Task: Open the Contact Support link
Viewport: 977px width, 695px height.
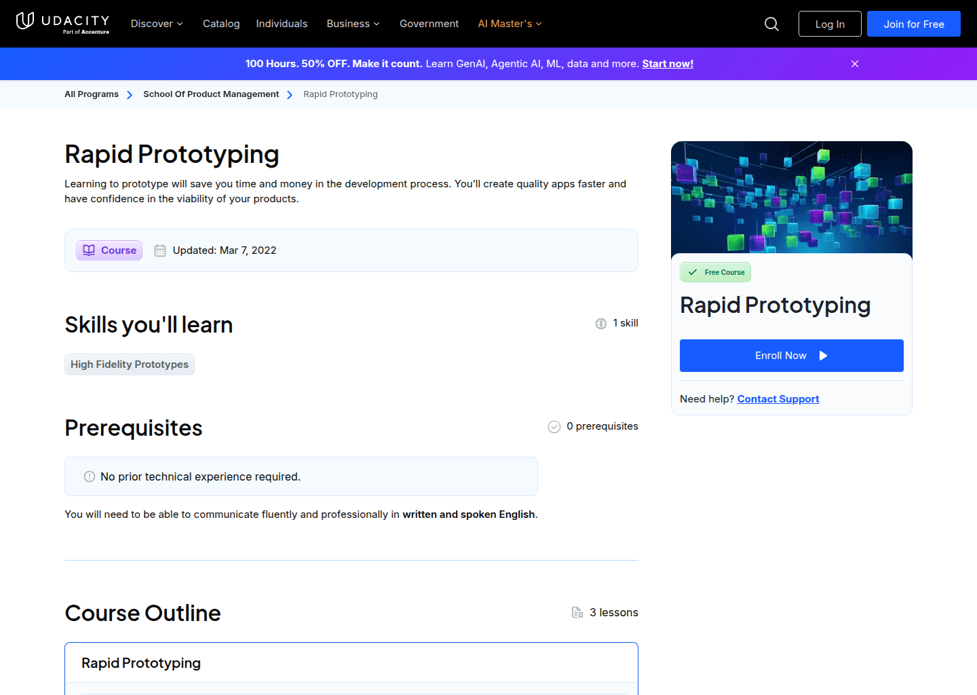Action: pyautogui.click(x=778, y=398)
